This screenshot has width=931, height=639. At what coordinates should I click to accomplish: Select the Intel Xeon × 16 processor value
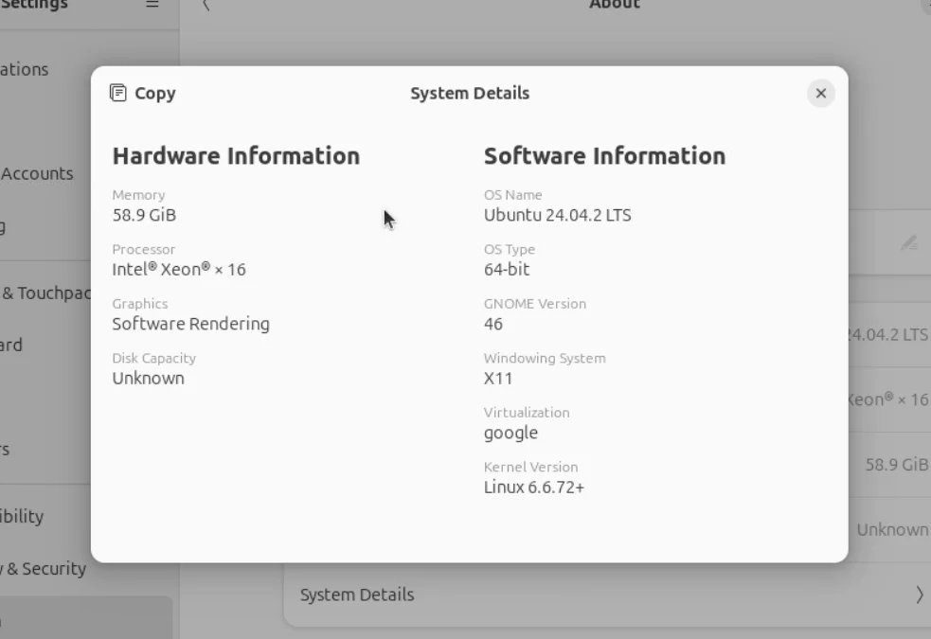click(x=179, y=270)
